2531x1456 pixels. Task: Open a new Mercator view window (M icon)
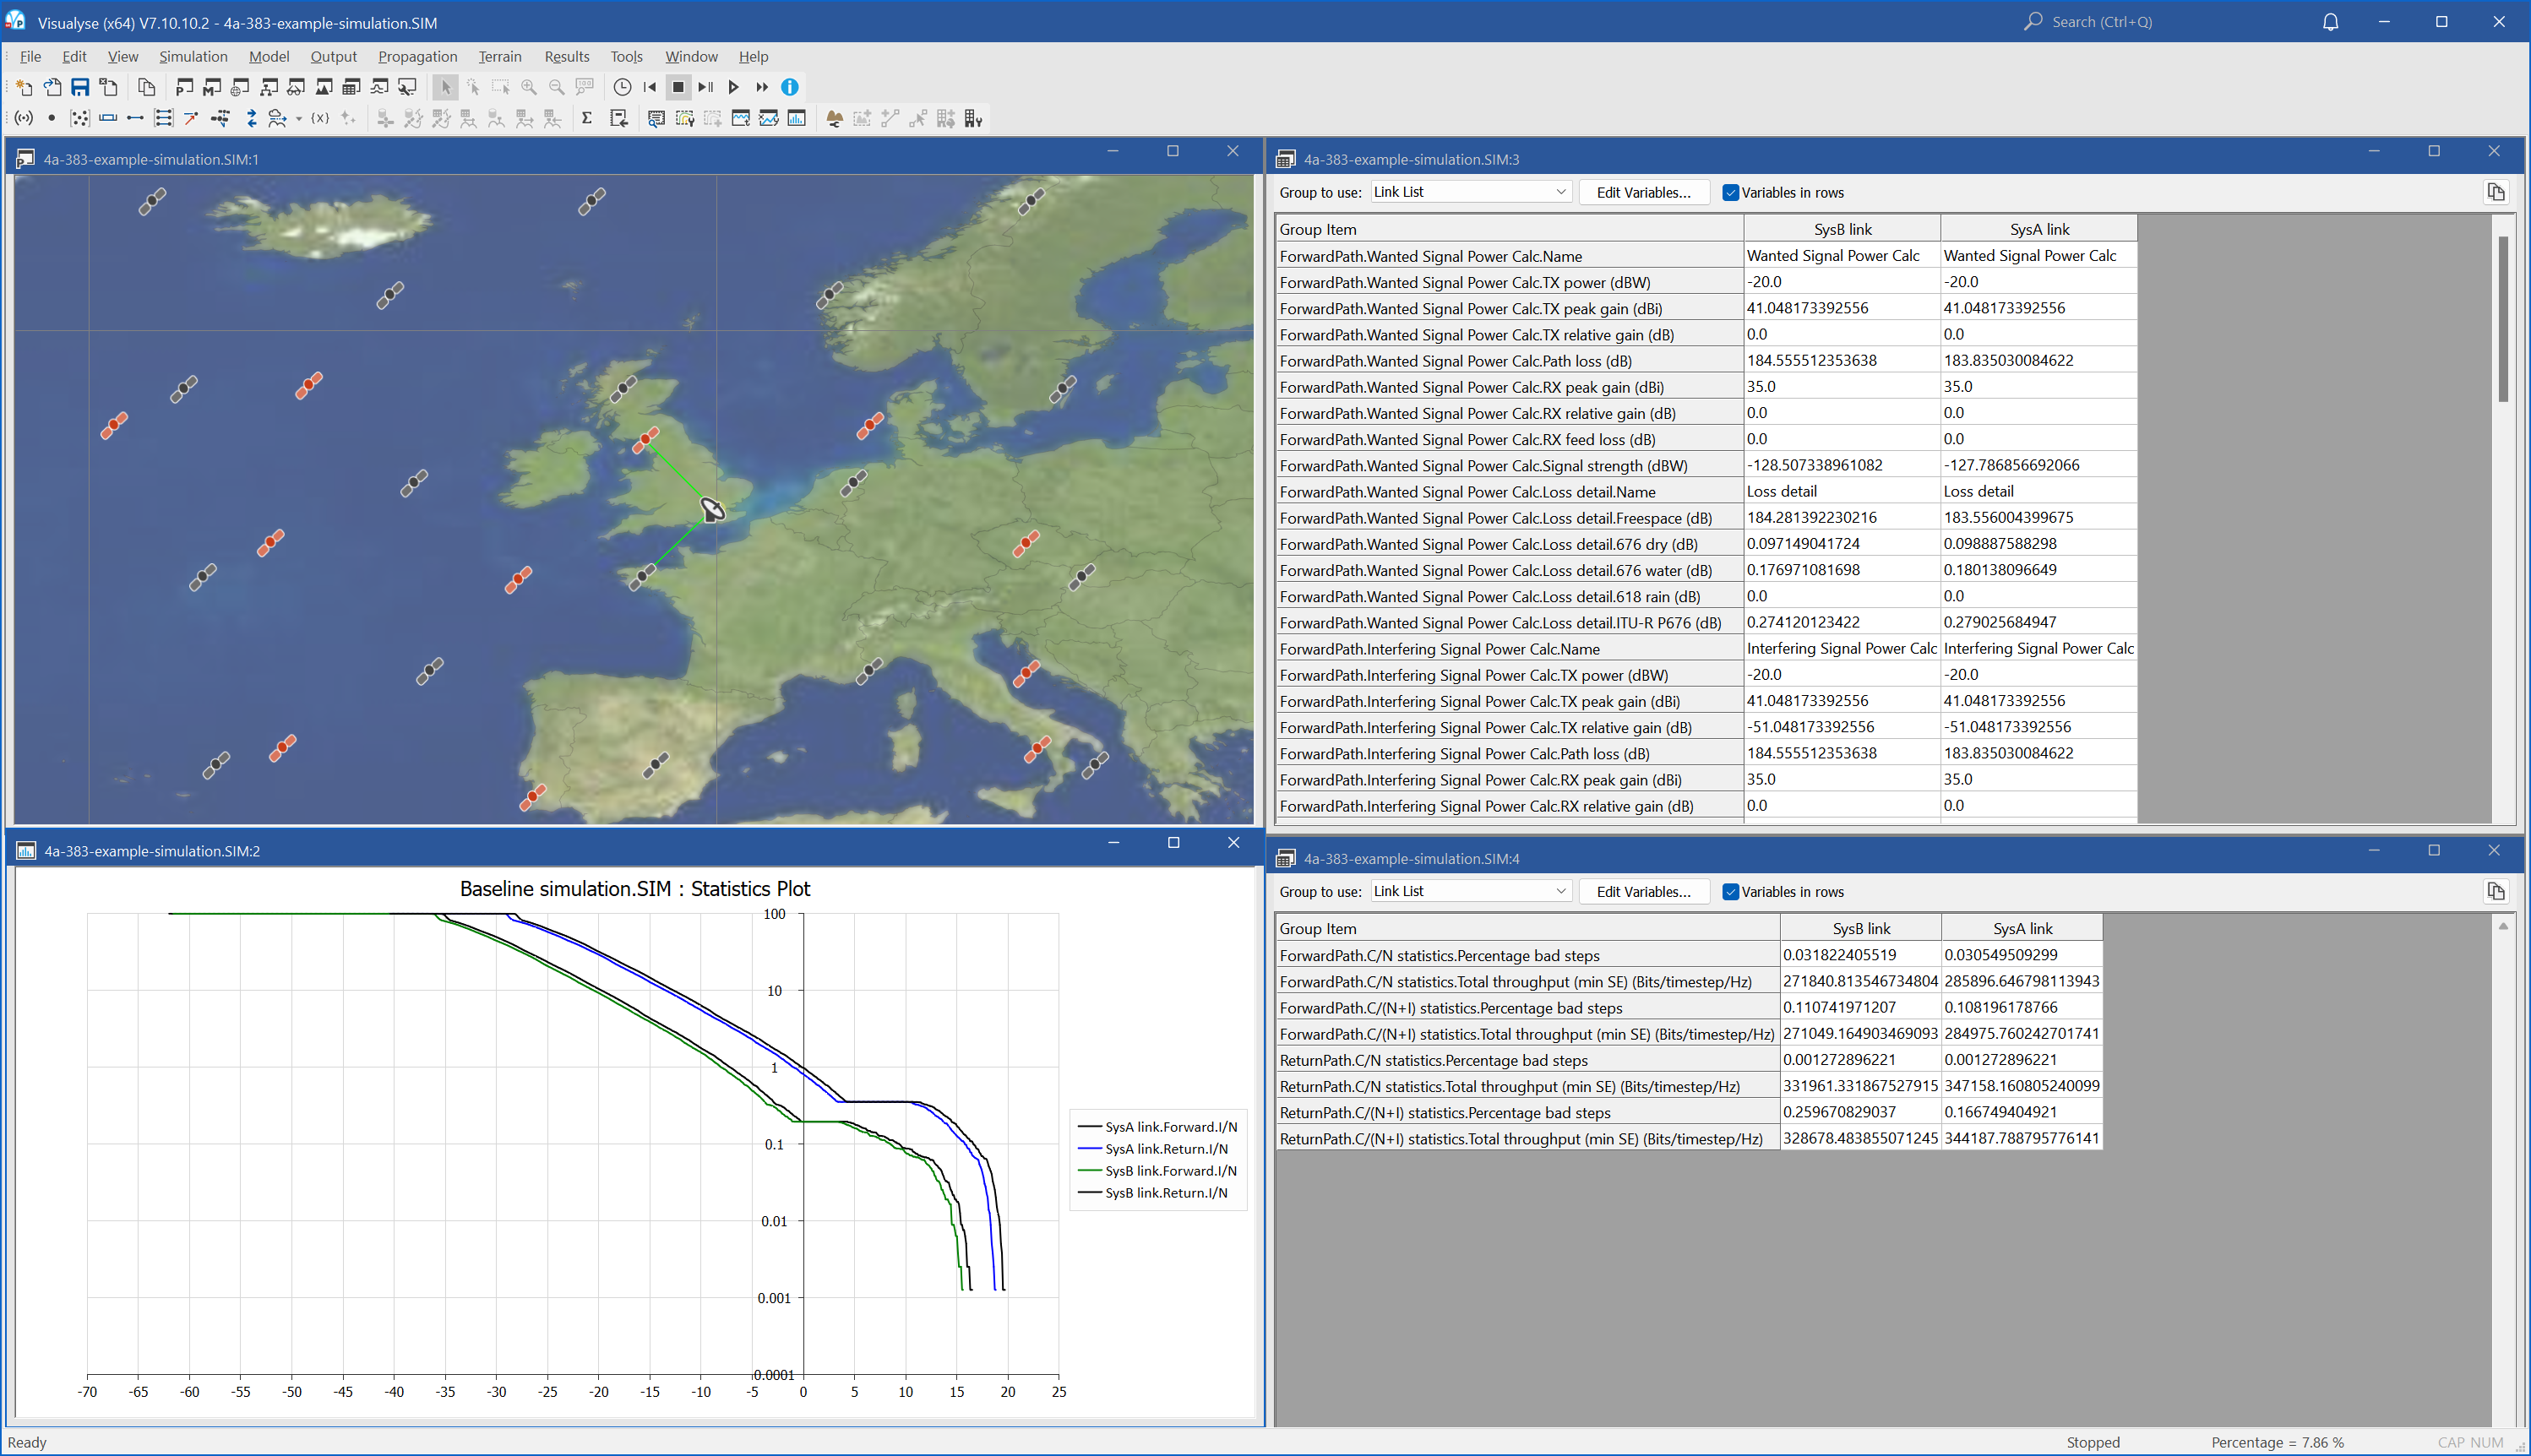pos(212,87)
